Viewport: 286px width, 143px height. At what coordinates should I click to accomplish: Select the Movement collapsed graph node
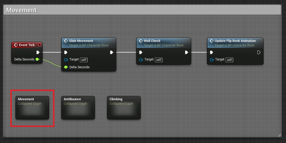tap(32, 107)
